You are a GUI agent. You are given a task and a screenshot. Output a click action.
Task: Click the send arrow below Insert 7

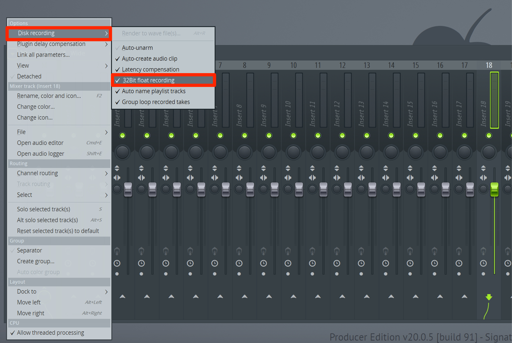(220, 296)
